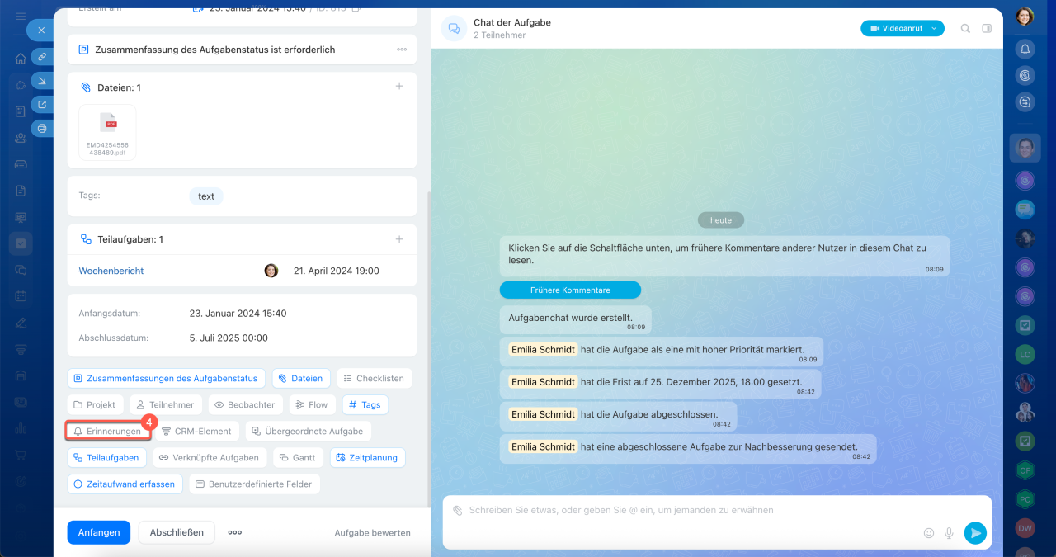1056x557 pixels.
Task: Open more actions menu beside Abschließen
Action: tap(235, 532)
